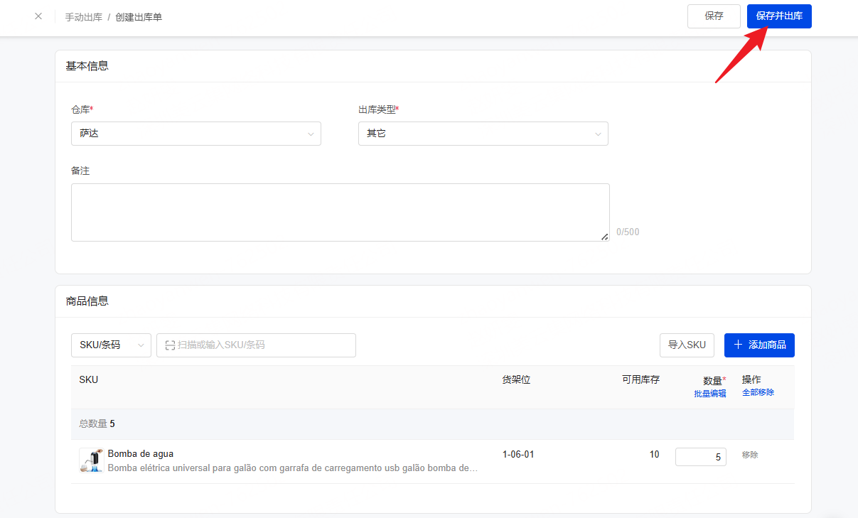Click the scan barcode icon in SKU field
The image size is (858, 518).
pyautogui.click(x=170, y=345)
